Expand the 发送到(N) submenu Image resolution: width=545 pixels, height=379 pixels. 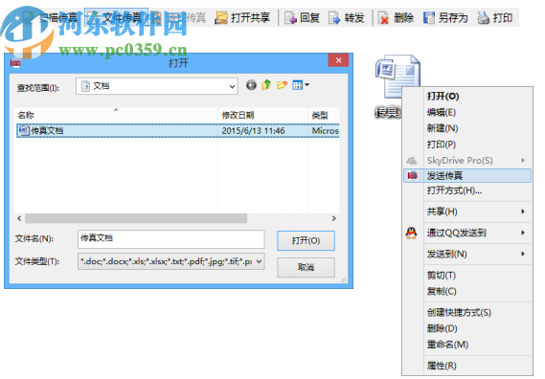467,254
